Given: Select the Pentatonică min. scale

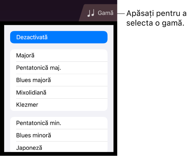Looking at the screenshot, I should [x=59, y=123].
